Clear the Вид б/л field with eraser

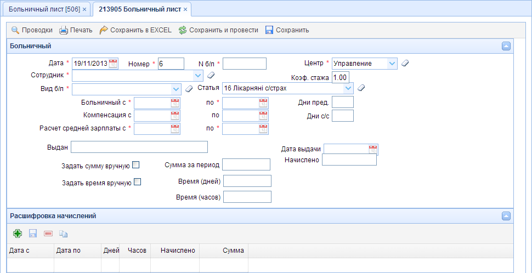(189, 89)
